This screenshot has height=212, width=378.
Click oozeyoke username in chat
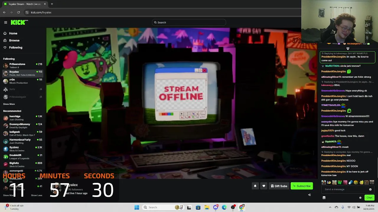point(327,122)
